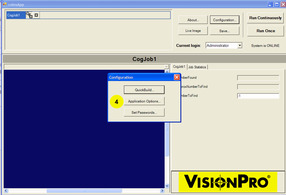This screenshot has width=286, height=195.
Task: Click the square icon in CogJob1 row
Action: pos(36,15)
